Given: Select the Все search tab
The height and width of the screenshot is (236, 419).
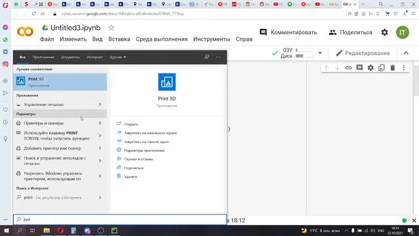Looking at the screenshot, I should point(23,57).
